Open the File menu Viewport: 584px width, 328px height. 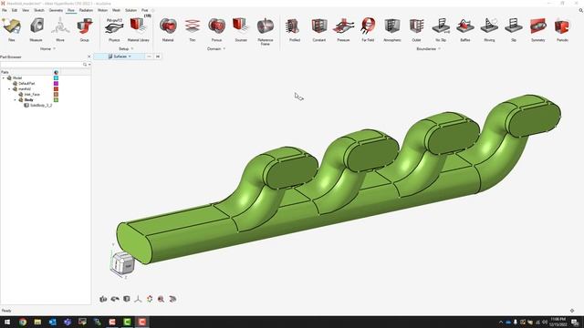[5, 10]
